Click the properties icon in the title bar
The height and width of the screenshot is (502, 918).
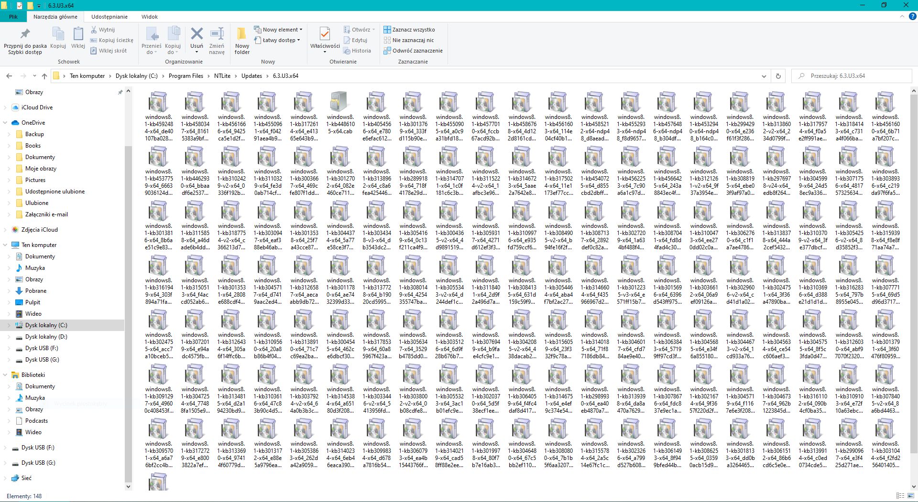click(x=20, y=5)
